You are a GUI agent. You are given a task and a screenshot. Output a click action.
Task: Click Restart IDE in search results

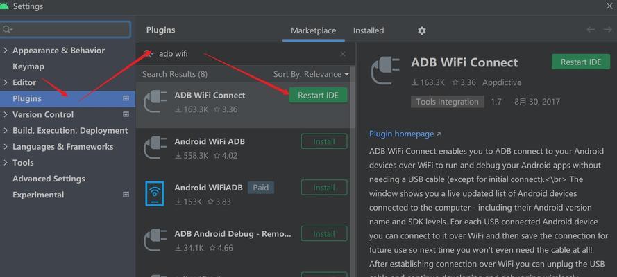click(318, 96)
